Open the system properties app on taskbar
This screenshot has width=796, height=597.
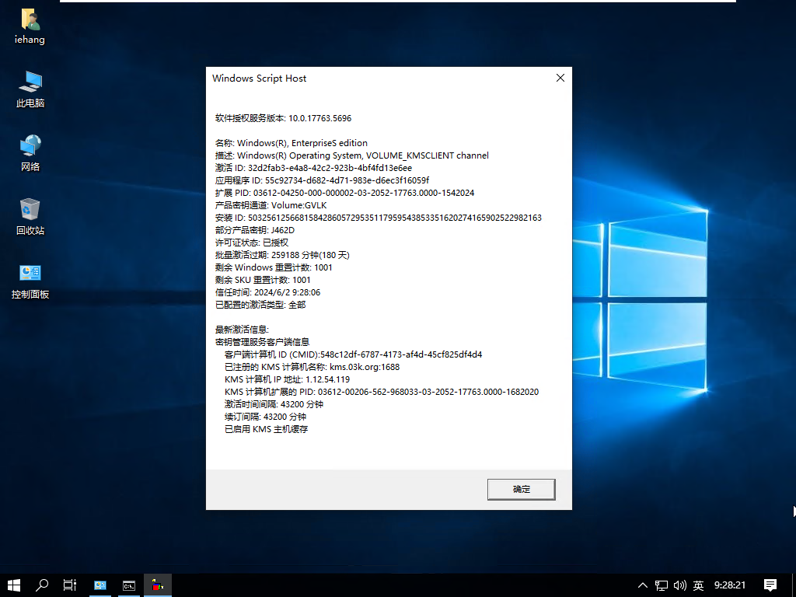[99, 585]
